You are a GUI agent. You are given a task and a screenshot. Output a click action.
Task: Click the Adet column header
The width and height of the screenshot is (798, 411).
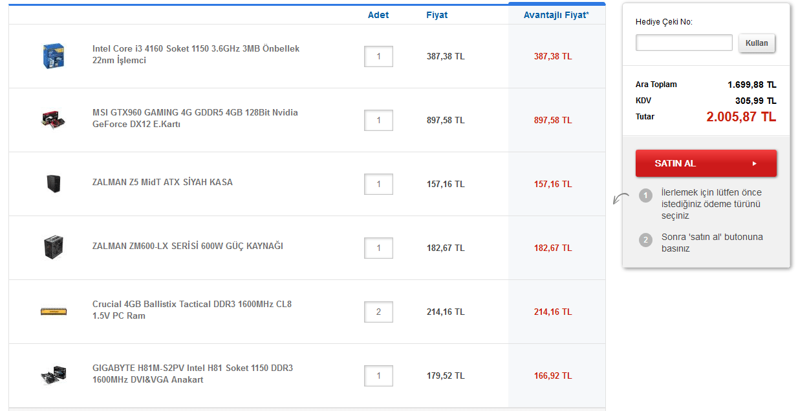point(378,15)
